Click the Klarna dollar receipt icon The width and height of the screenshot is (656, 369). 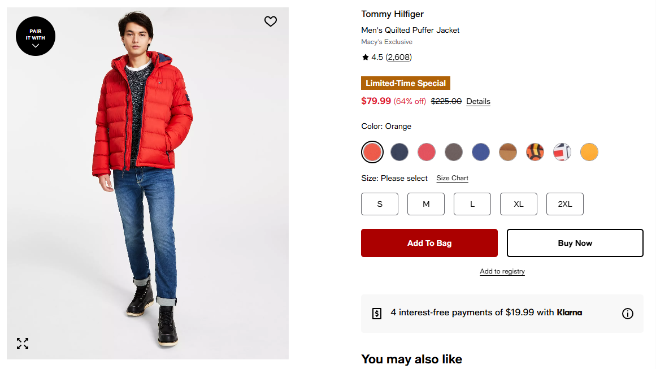click(x=377, y=314)
